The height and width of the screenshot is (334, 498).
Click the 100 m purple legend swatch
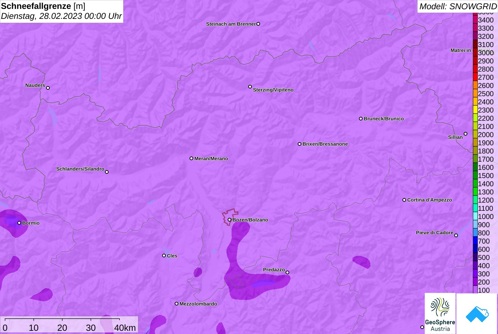tap(475, 290)
